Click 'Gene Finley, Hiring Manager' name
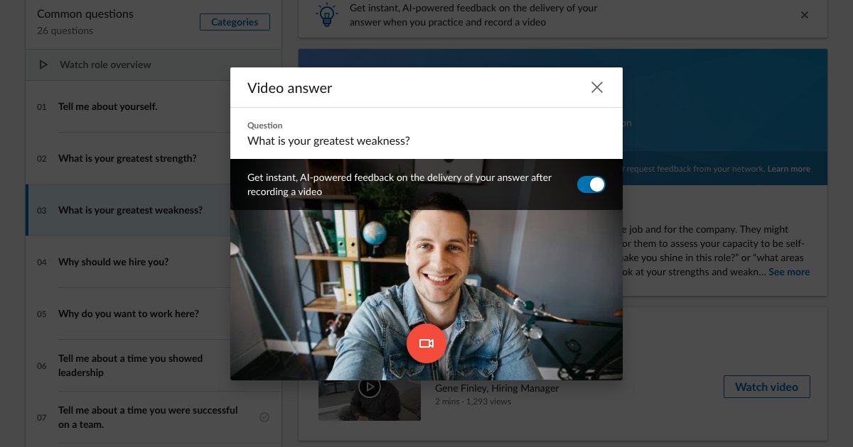 tap(497, 388)
